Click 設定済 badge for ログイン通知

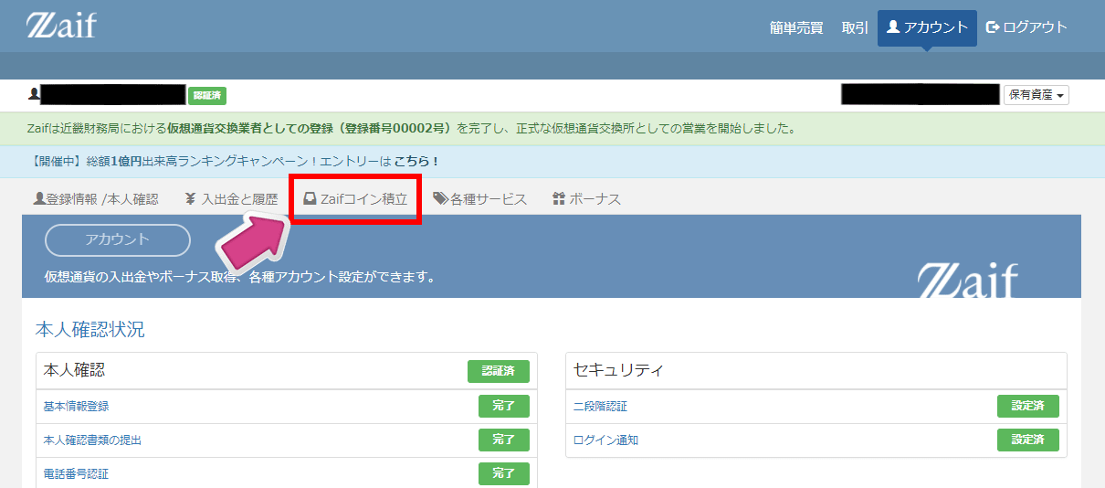click(1028, 440)
